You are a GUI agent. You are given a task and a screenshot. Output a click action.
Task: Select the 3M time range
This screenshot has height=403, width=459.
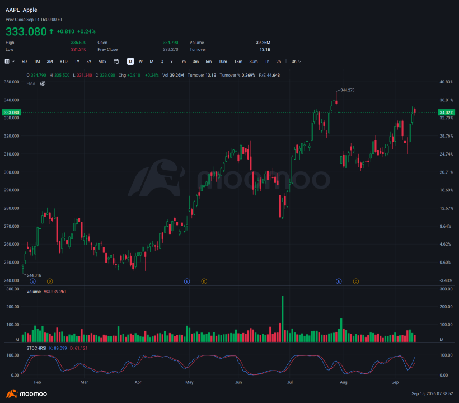50,62
